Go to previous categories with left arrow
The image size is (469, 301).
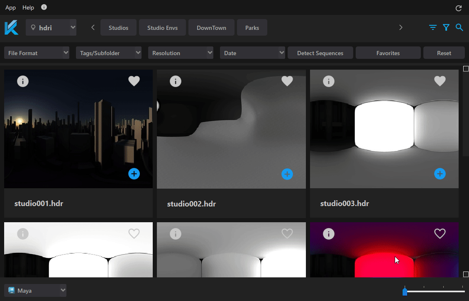pos(93,27)
